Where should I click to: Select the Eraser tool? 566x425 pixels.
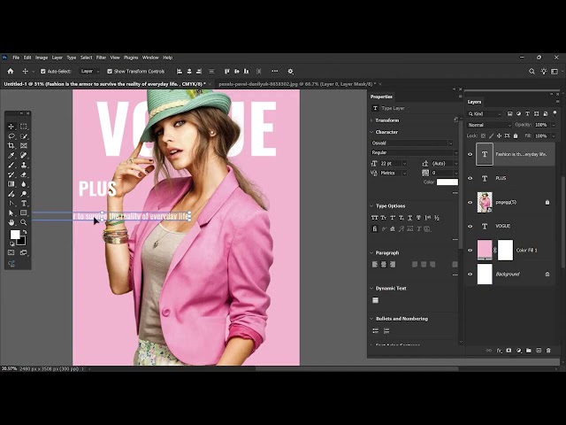tap(24, 174)
